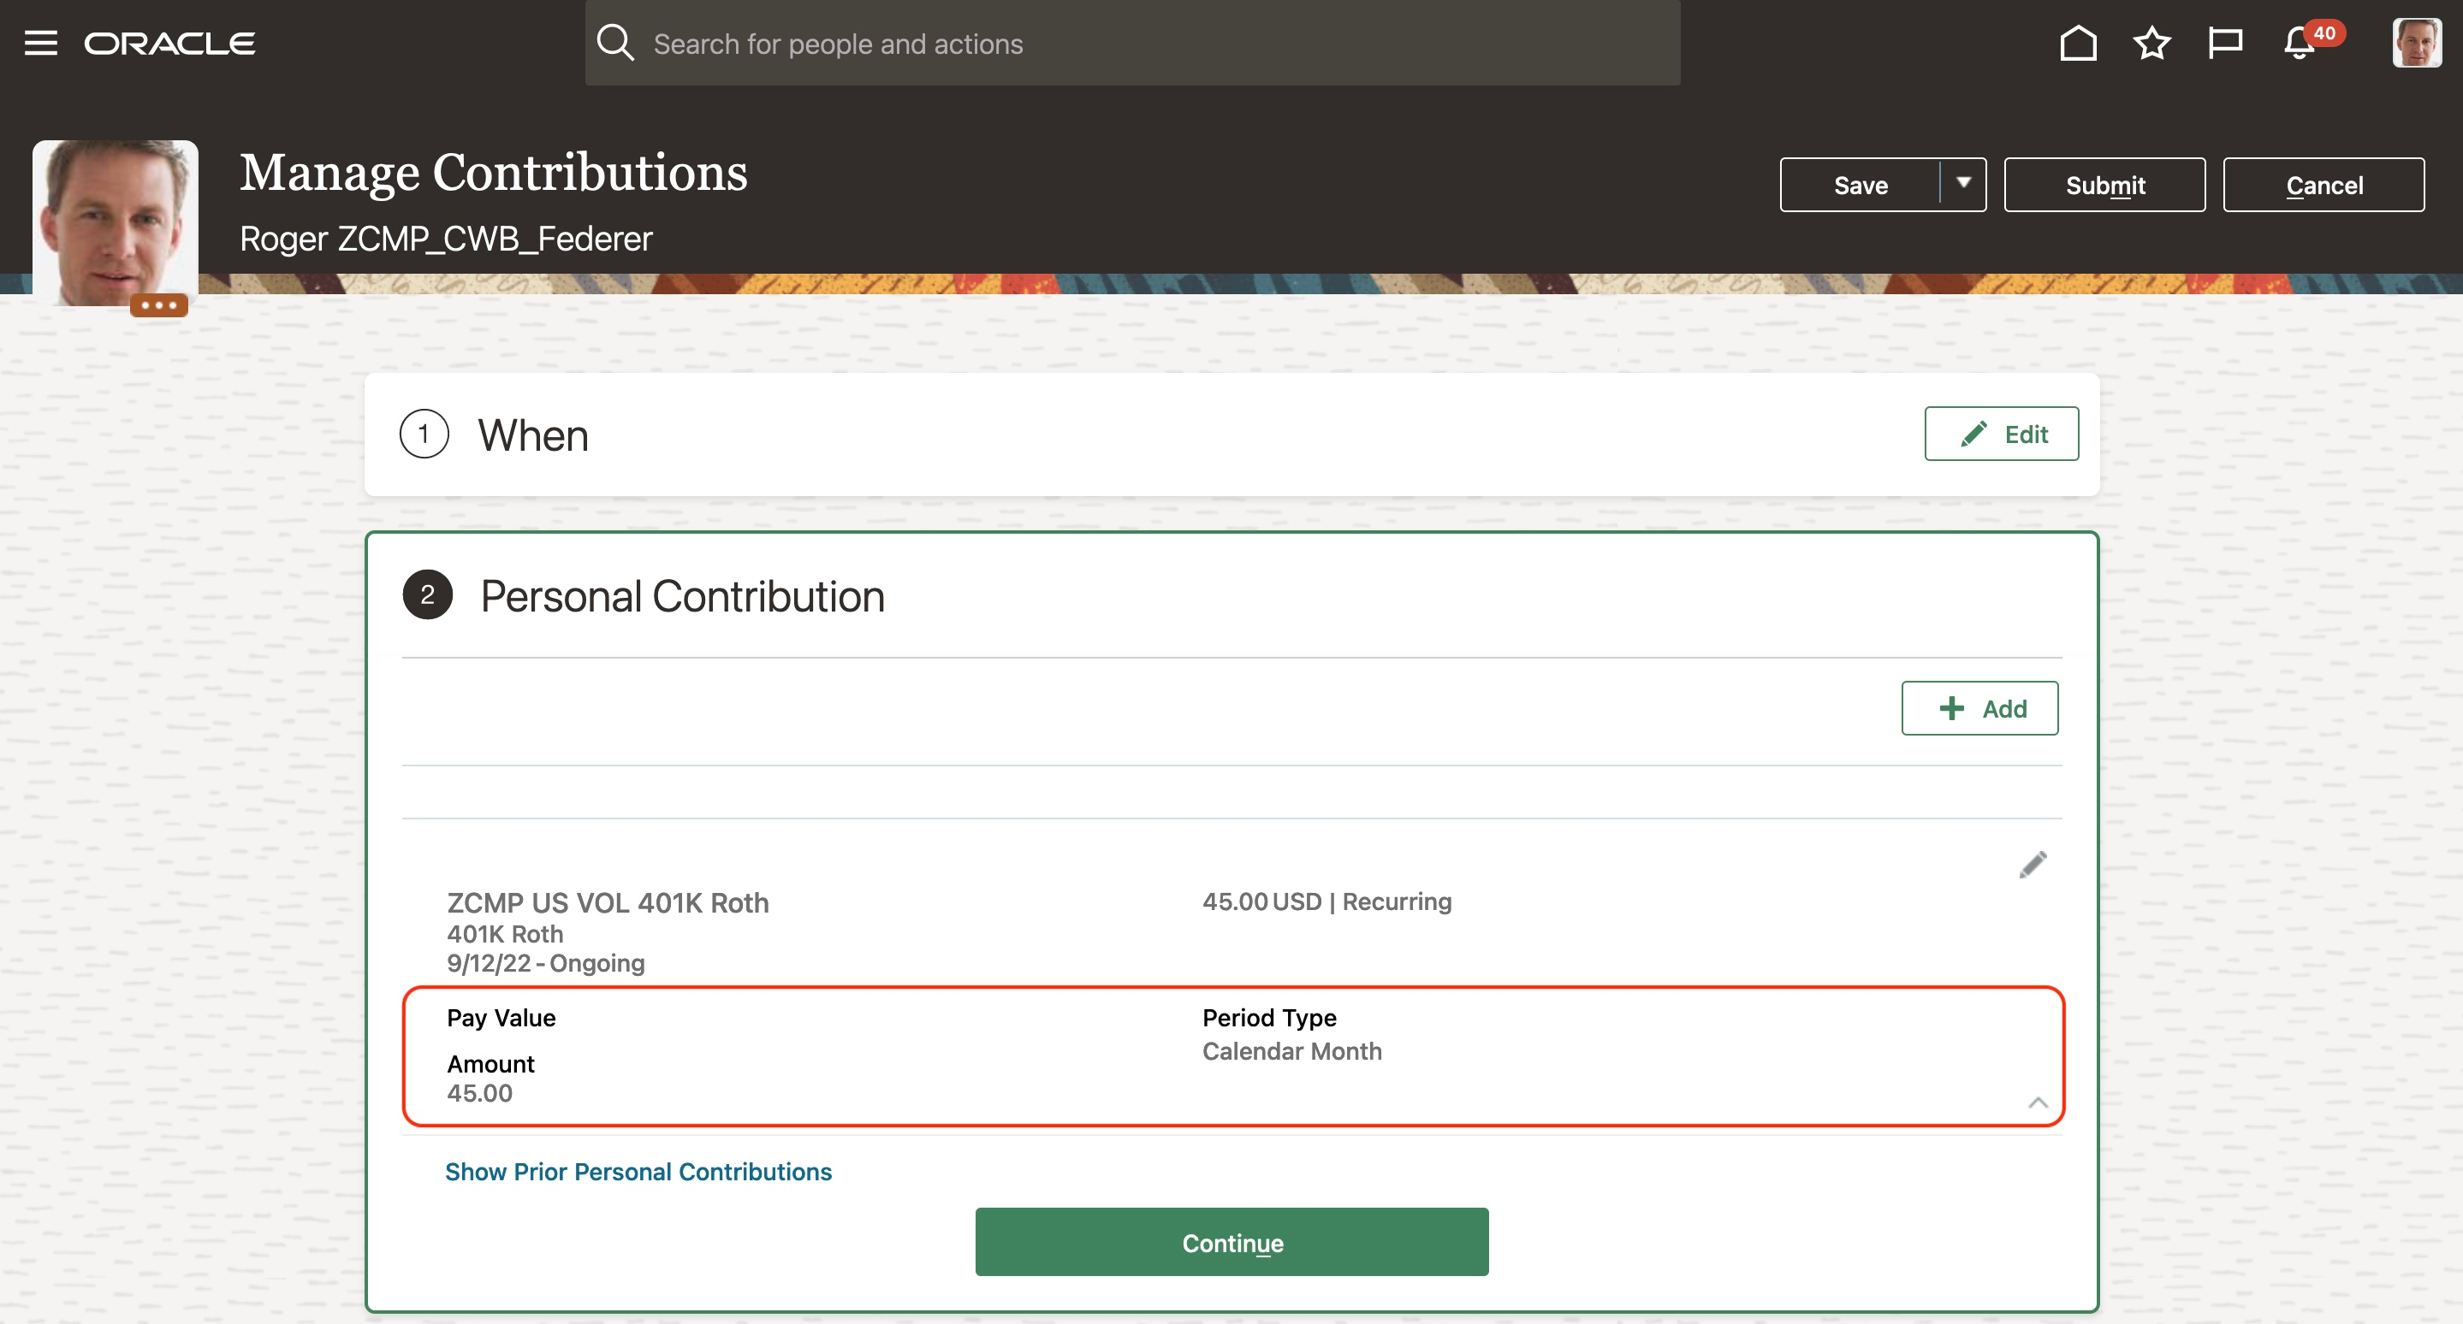Open Favorites star icon

[2151, 43]
